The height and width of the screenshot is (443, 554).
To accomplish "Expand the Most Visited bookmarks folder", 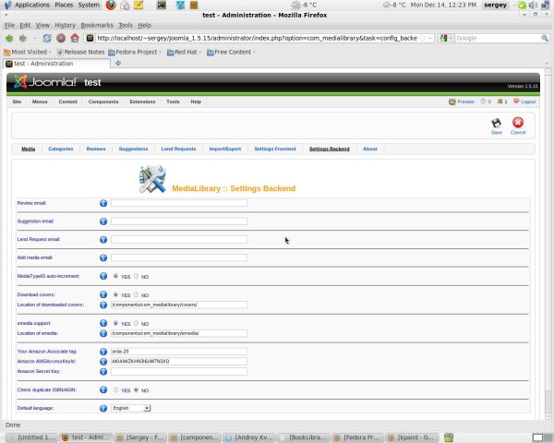I will pos(28,53).
